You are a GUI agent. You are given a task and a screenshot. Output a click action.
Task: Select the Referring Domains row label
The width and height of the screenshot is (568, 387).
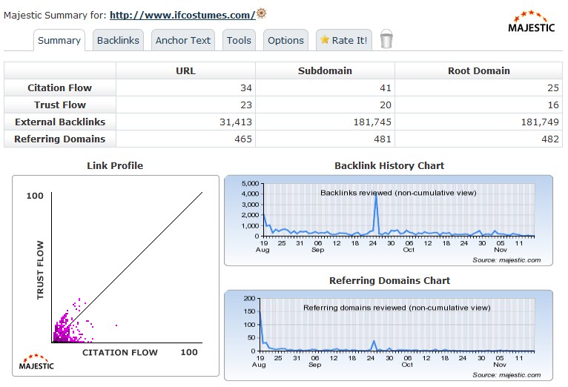60,139
